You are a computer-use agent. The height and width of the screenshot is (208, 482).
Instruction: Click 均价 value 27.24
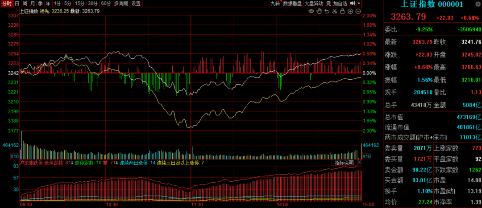[426, 202]
